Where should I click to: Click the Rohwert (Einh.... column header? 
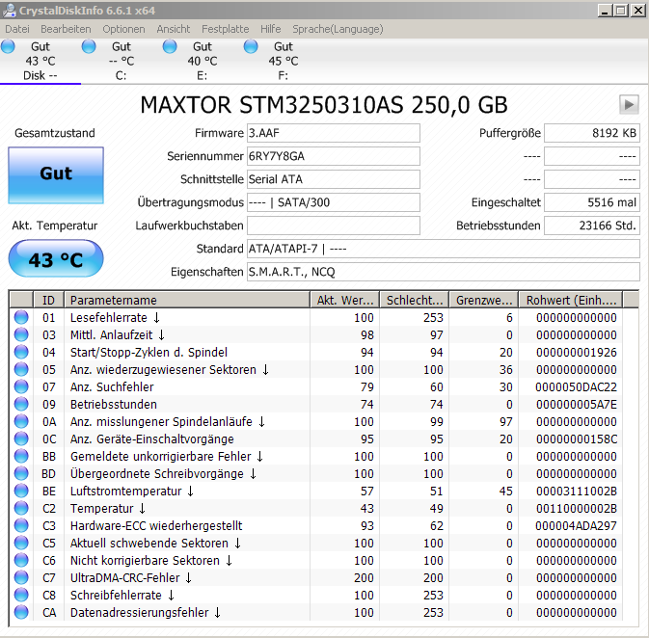tap(571, 300)
